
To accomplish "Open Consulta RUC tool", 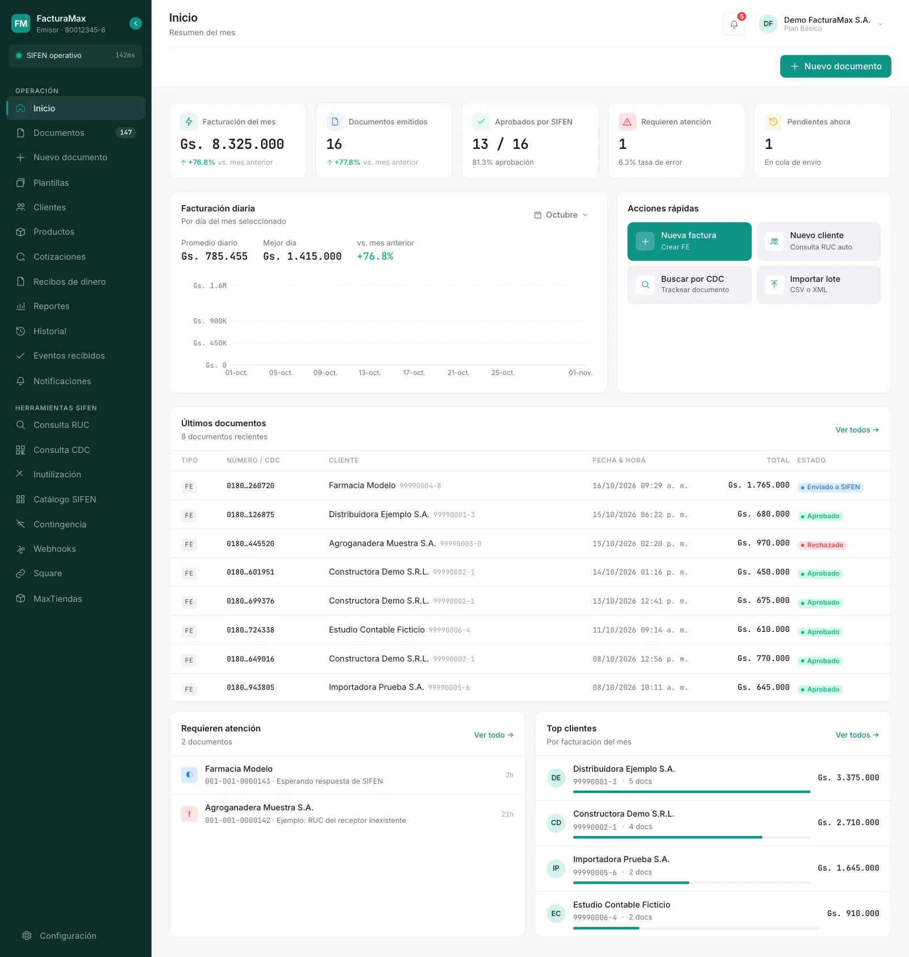I will 76,425.
